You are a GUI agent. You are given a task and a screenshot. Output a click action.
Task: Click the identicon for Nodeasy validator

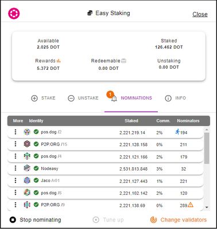[x=27, y=168]
